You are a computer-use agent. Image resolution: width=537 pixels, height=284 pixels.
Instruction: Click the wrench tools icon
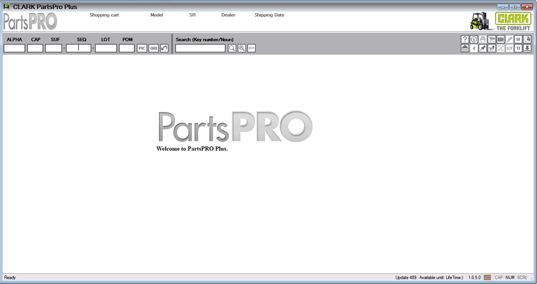click(501, 48)
